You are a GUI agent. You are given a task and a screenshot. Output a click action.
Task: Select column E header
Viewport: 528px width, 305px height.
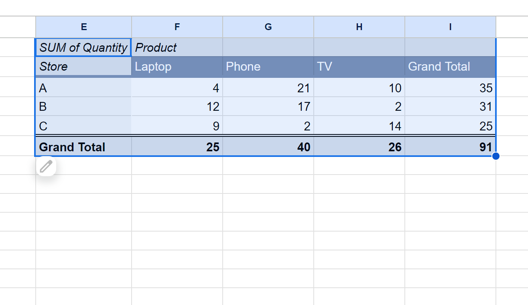(83, 27)
